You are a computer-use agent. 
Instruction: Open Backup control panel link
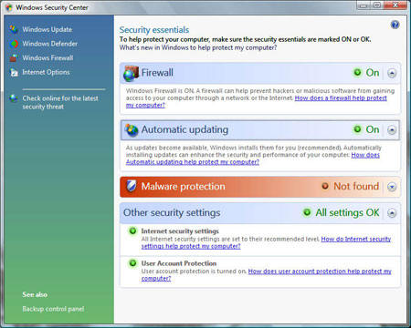click(x=53, y=309)
